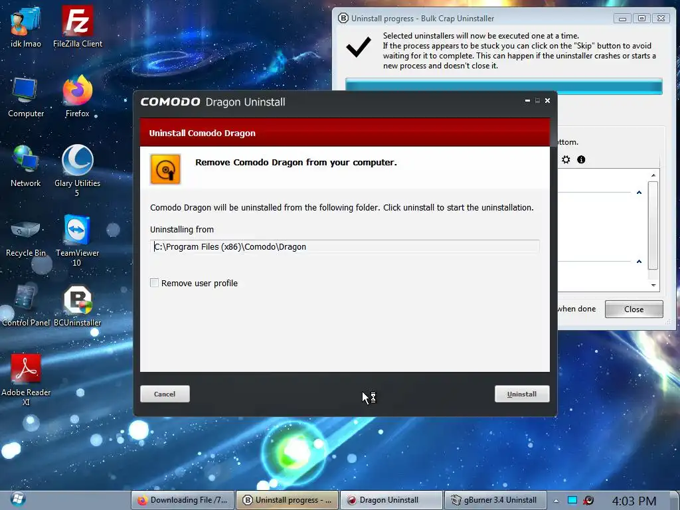Open settings gear in Bulk Crap Uninstaller
Image resolution: width=680 pixels, height=510 pixels.
coord(566,159)
